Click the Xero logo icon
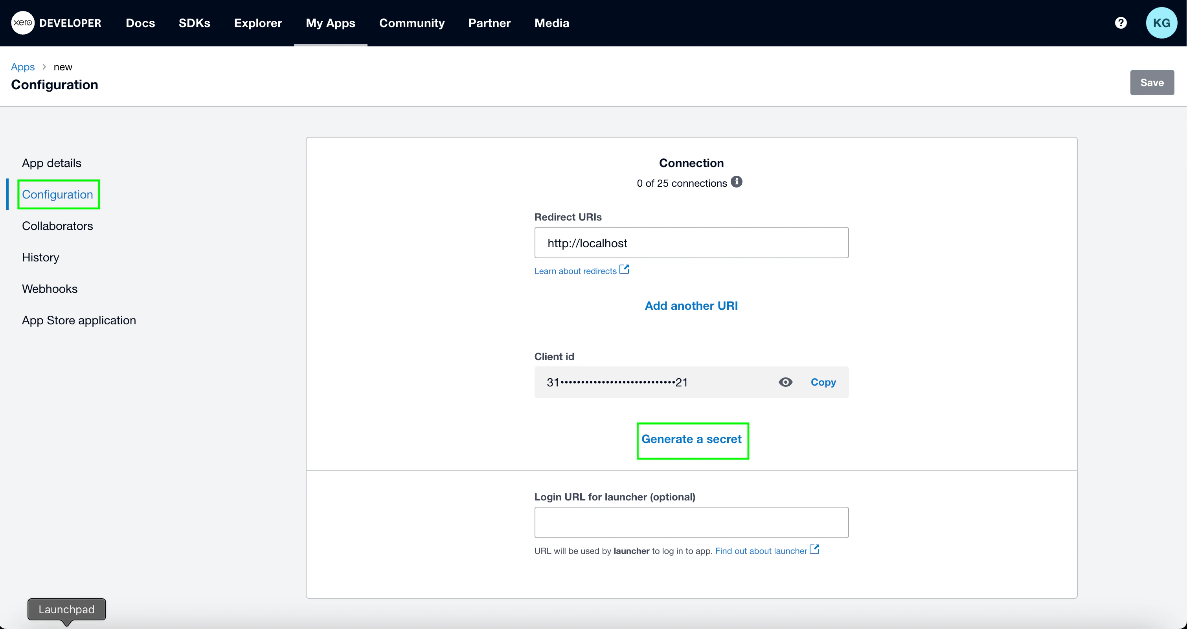 coord(22,22)
